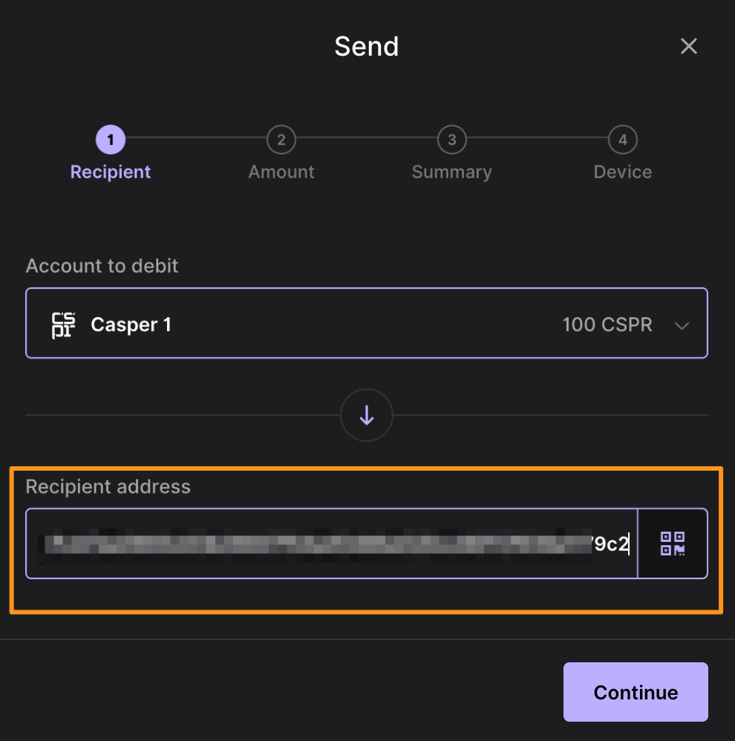This screenshot has height=741, width=735.
Task: Click the Account to debit label
Action: tap(102, 266)
